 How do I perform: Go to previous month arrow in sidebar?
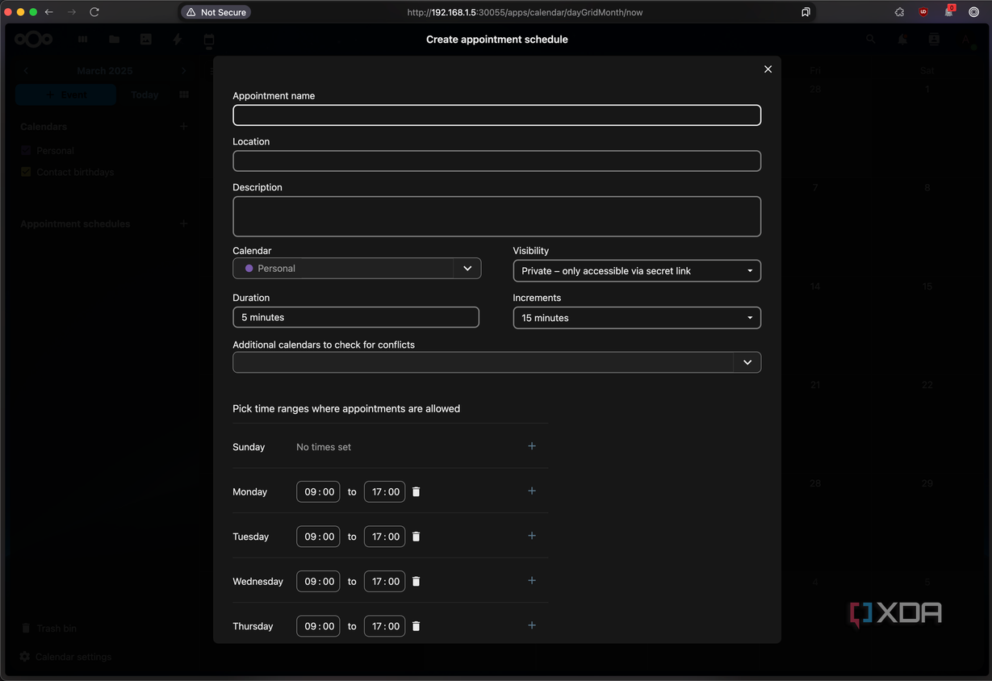coord(26,71)
